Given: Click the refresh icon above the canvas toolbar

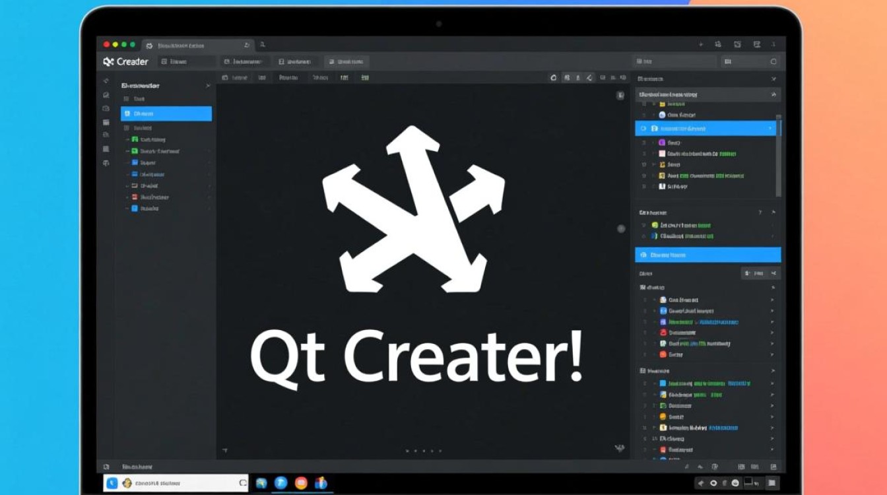Looking at the screenshot, I should click(x=554, y=77).
